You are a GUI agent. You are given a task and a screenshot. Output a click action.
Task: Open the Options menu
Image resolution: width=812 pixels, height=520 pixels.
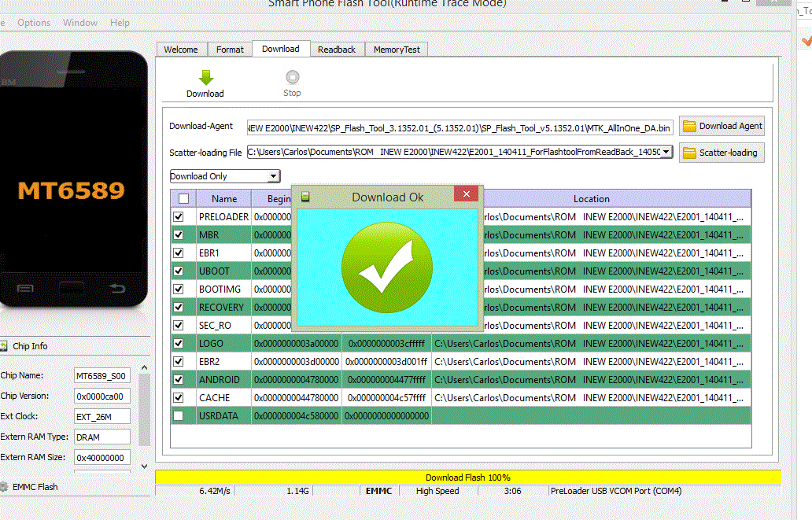click(34, 23)
